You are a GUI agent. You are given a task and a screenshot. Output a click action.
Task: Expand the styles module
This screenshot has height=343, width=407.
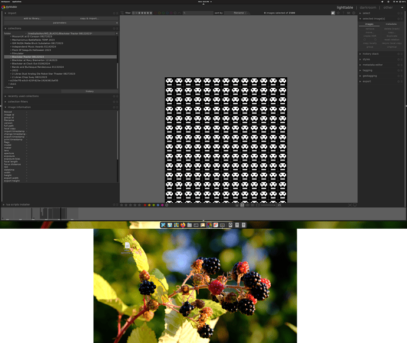click(x=360, y=60)
